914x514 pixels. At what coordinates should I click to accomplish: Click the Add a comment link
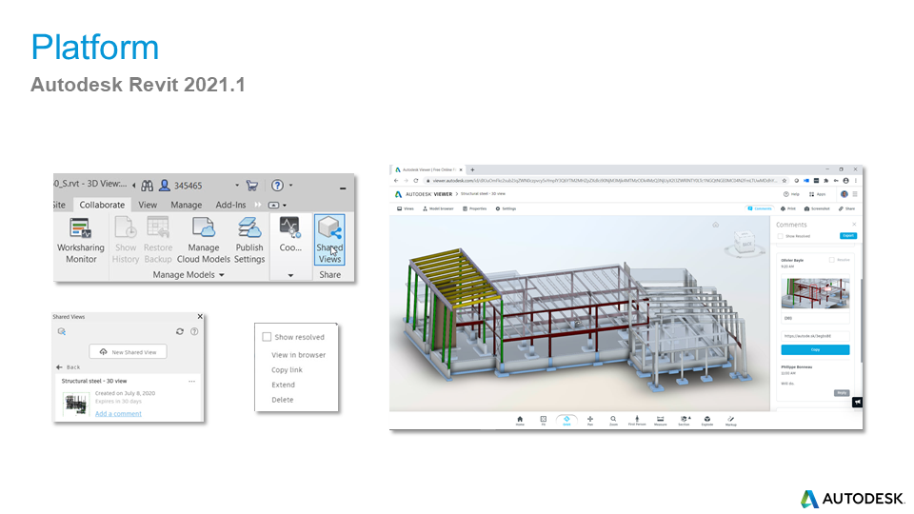click(x=118, y=414)
